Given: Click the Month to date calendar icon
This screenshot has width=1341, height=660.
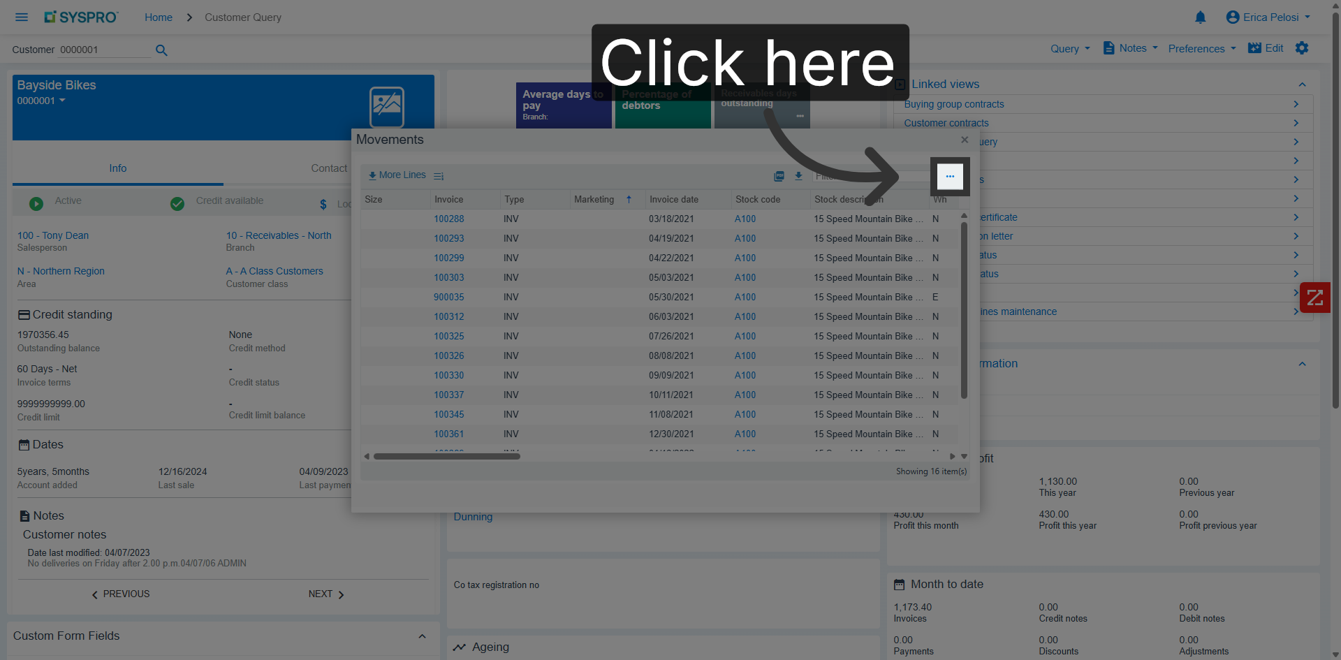Looking at the screenshot, I should (900, 585).
